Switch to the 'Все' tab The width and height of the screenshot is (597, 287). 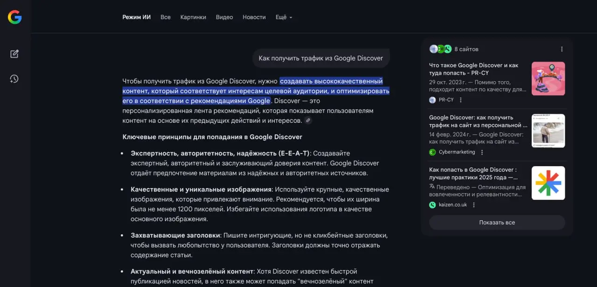(x=166, y=17)
